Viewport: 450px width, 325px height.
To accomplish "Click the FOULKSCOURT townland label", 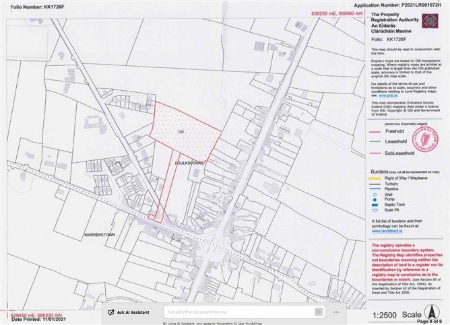I will point(189,163).
